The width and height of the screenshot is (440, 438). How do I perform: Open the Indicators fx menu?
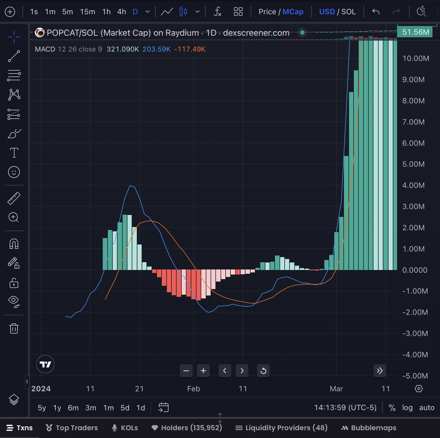pyautogui.click(x=218, y=12)
